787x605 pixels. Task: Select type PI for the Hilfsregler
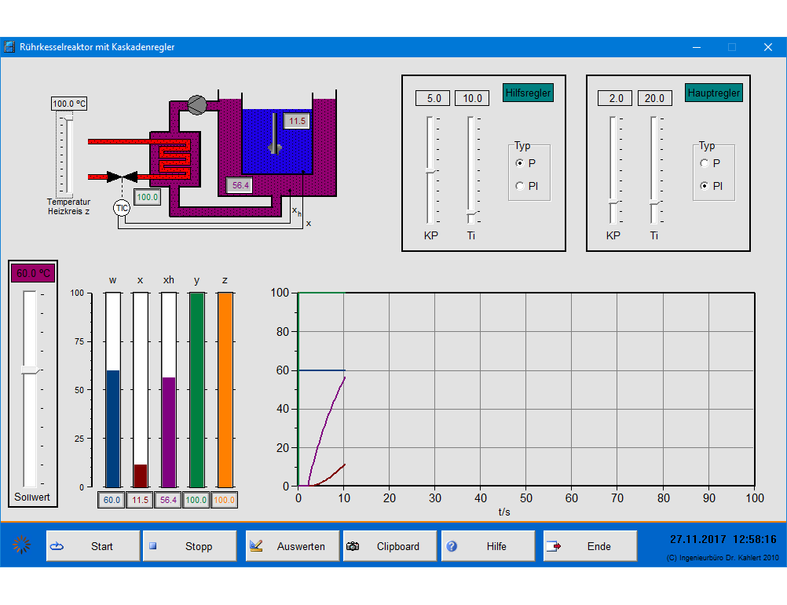click(520, 186)
